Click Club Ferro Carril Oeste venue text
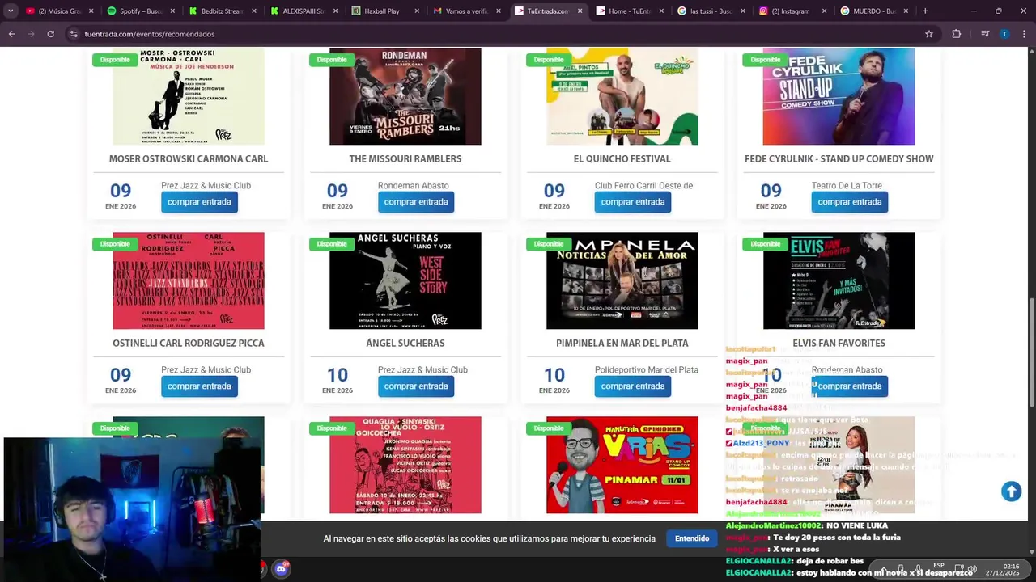The height and width of the screenshot is (582, 1036). [x=643, y=186]
